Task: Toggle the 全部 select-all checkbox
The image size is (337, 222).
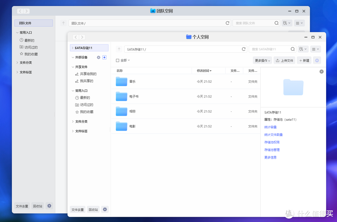Action: pos(117,60)
